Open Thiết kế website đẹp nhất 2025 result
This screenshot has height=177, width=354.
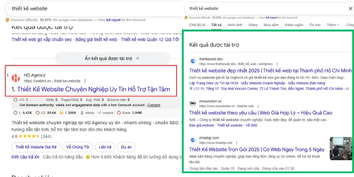270,71
